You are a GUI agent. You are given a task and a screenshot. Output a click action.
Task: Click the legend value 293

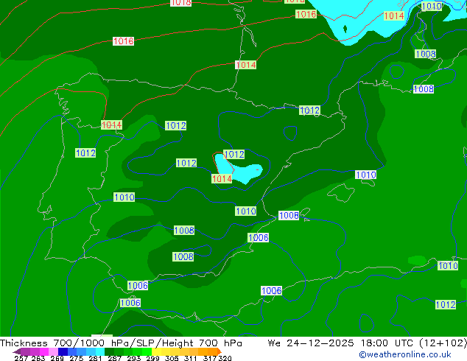click(133, 358)
